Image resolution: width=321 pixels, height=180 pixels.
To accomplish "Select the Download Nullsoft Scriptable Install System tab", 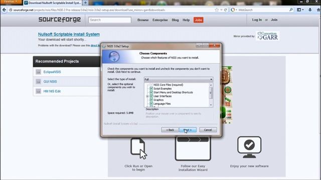I will pos(53,3).
